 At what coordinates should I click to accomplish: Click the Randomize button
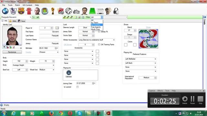[x=12, y=52]
